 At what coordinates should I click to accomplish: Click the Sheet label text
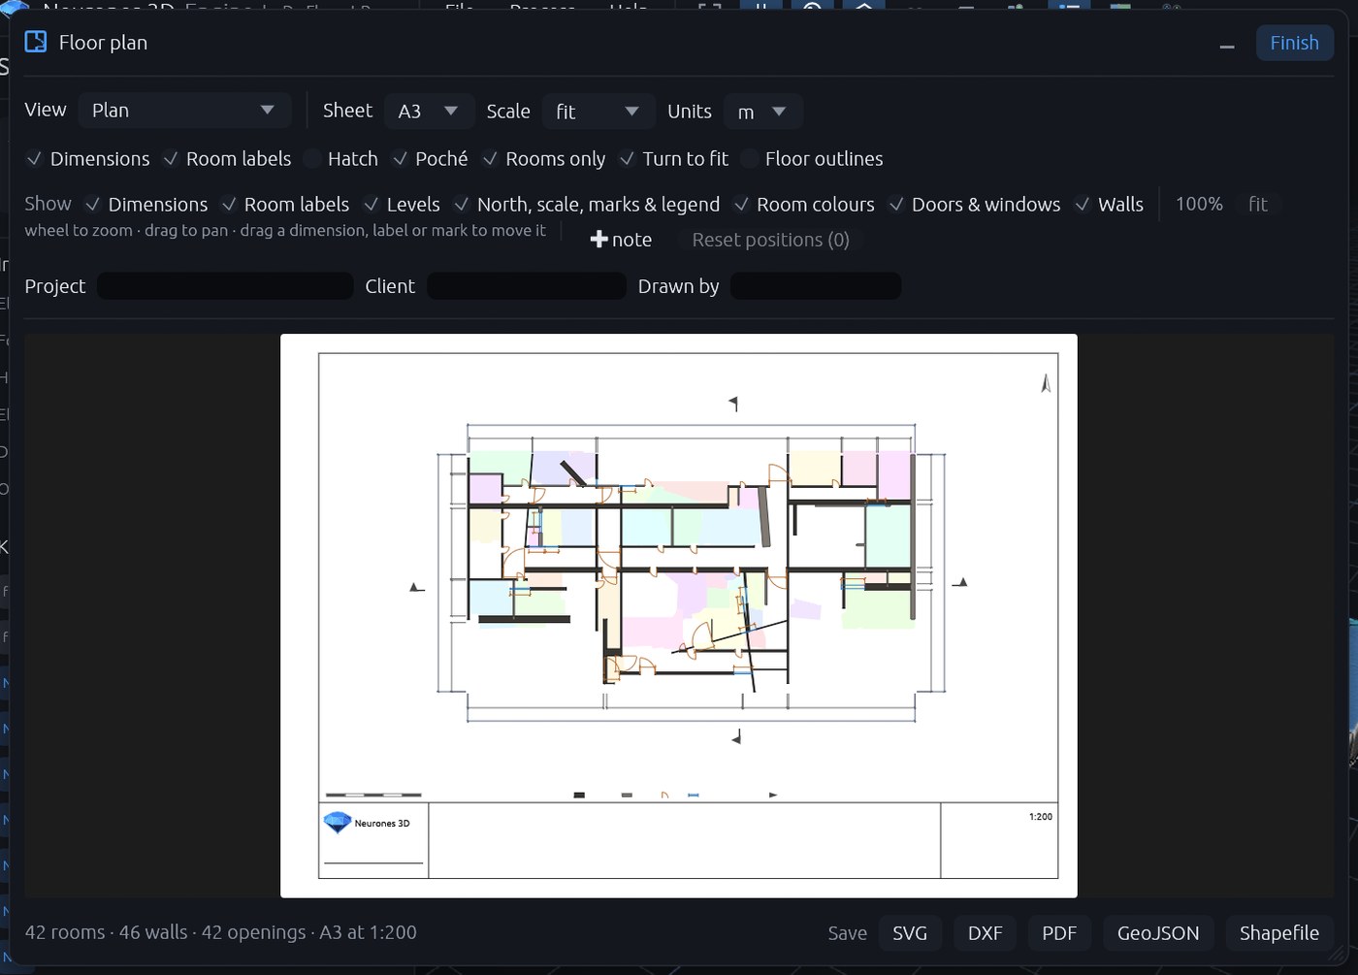pyautogui.click(x=347, y=111)
